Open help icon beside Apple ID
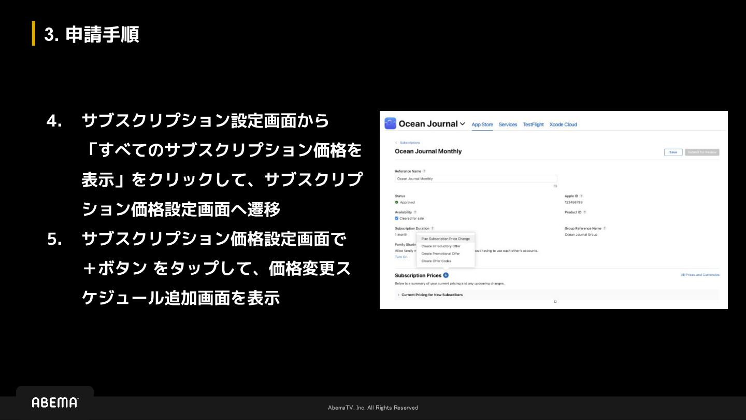Screen dimensions: 746x420 (x=581, y=196)
